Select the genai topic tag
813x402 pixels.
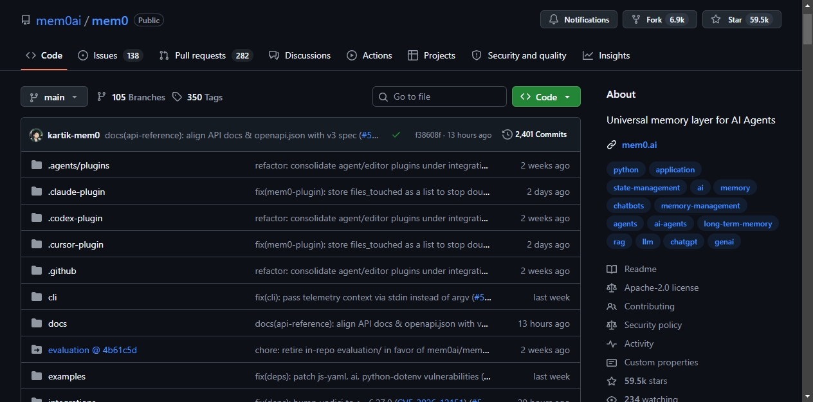tap(725, 242)
